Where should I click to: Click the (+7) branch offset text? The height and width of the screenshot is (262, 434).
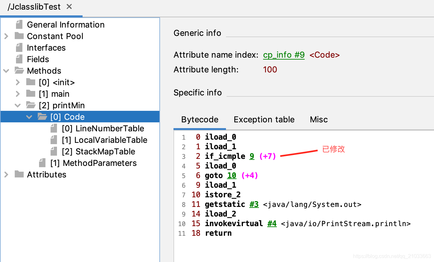(268, 156)
